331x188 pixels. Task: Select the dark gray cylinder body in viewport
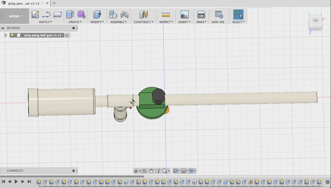[158, 96]
